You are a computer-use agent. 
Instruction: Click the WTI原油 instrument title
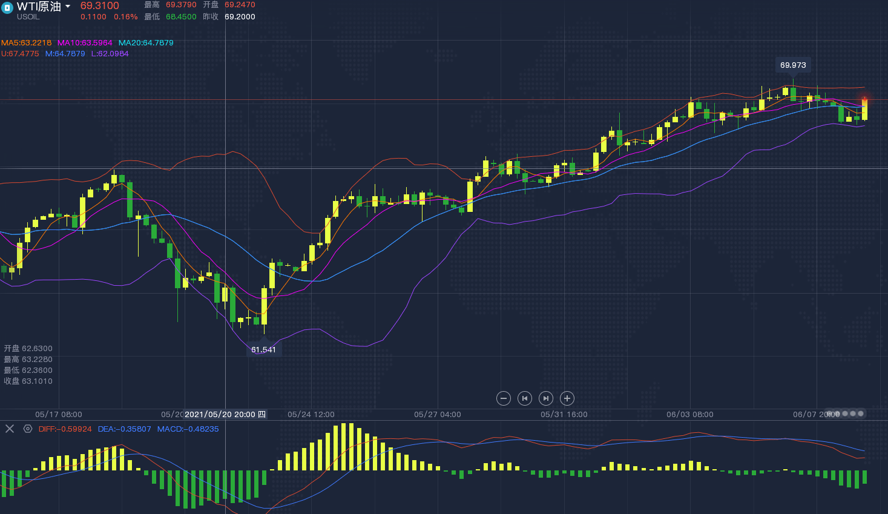(39, 7)
